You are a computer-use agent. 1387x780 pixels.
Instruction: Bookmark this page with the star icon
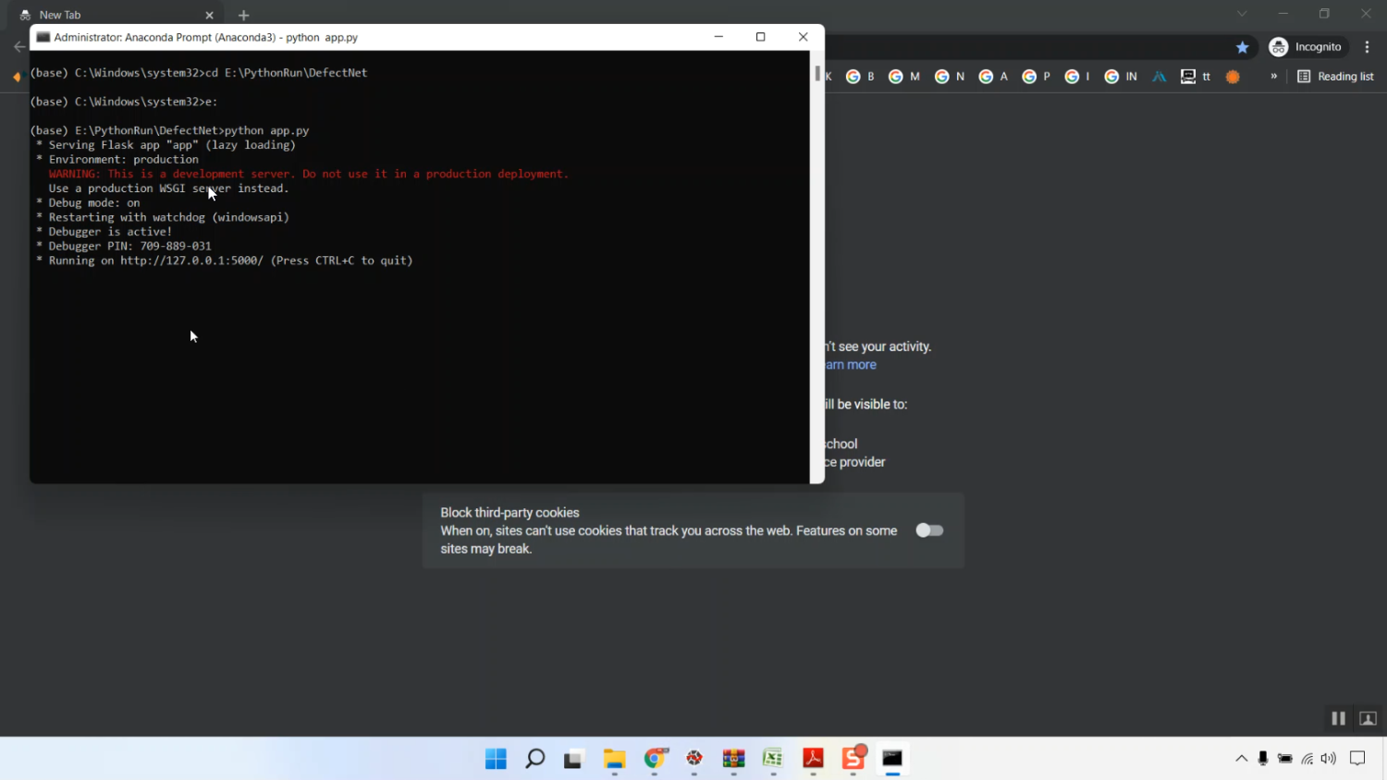point(1242,47)
